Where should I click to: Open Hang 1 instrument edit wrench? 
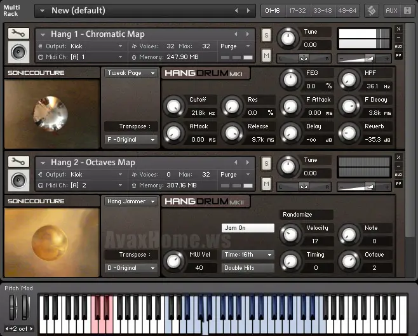tap(18, 33)
